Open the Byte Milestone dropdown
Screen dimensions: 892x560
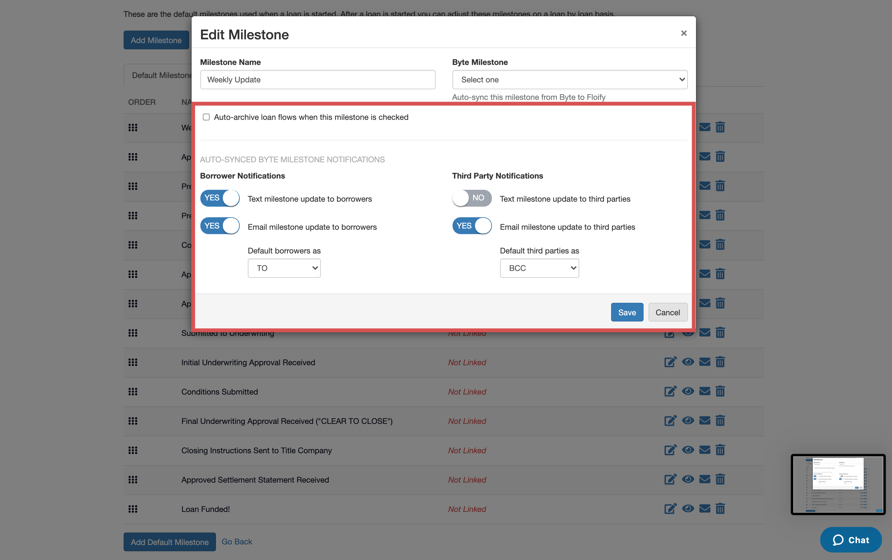tap(570, 80)
